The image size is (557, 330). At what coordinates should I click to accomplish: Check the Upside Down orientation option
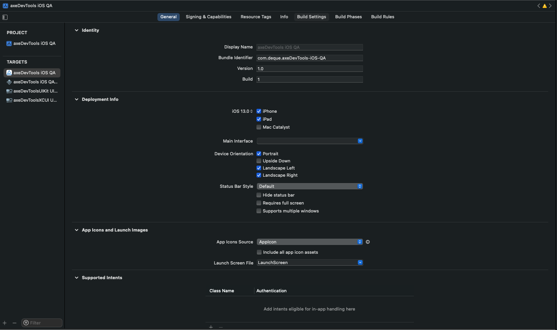pos(259,161)
